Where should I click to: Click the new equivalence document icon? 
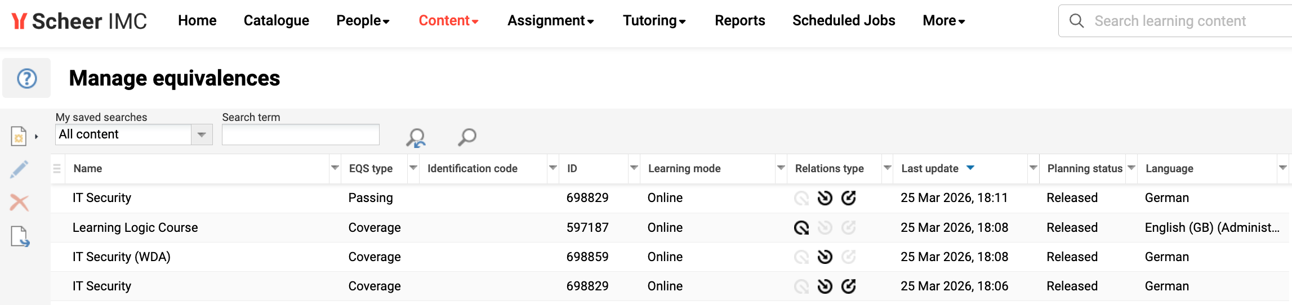(x=19, y=136)
